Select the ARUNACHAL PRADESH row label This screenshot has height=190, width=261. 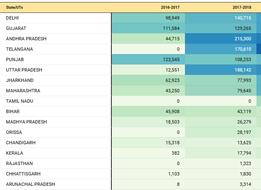tap(30, 184)
